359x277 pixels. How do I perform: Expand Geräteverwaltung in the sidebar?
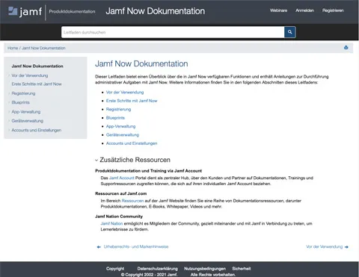(x=9, y=121)
